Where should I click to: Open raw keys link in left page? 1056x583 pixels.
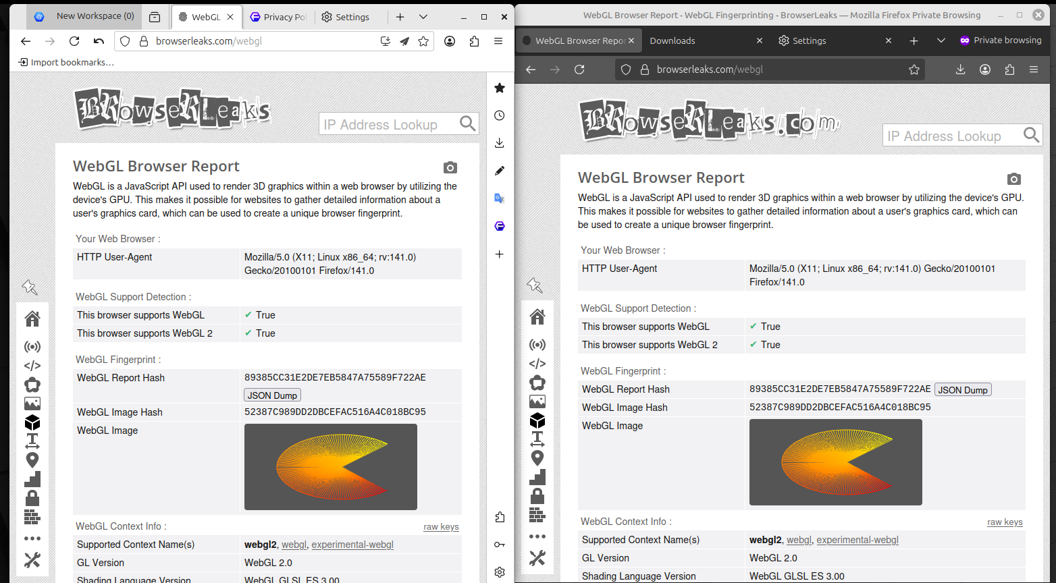[x=441, y=527]
